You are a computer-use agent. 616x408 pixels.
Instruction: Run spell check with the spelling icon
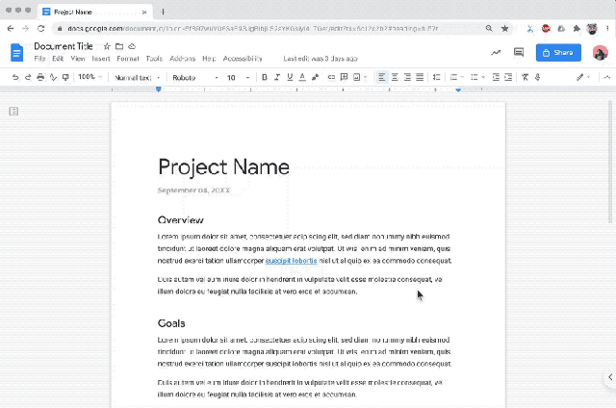(53, 77)
